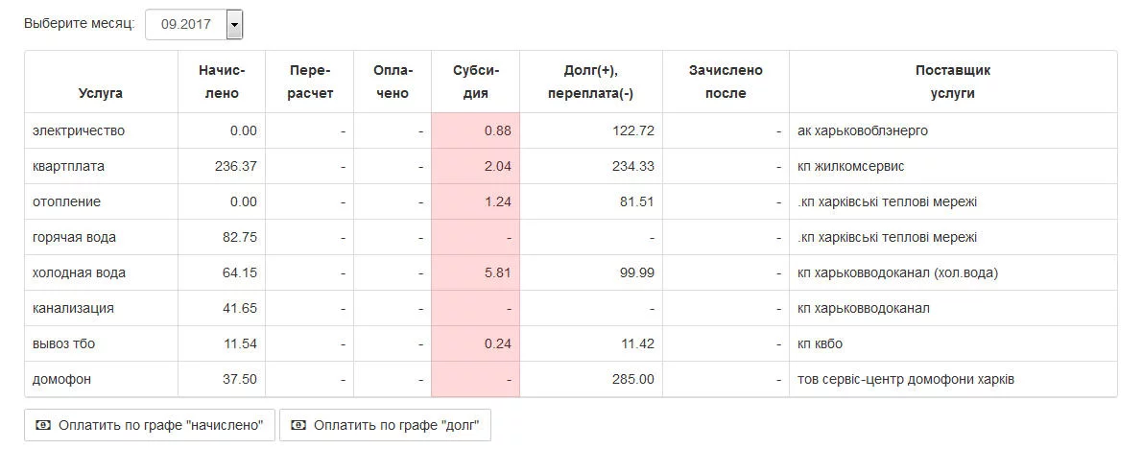Click the Начислено column header
Viewport: 1143px width, 449px height.
(222, 82)
